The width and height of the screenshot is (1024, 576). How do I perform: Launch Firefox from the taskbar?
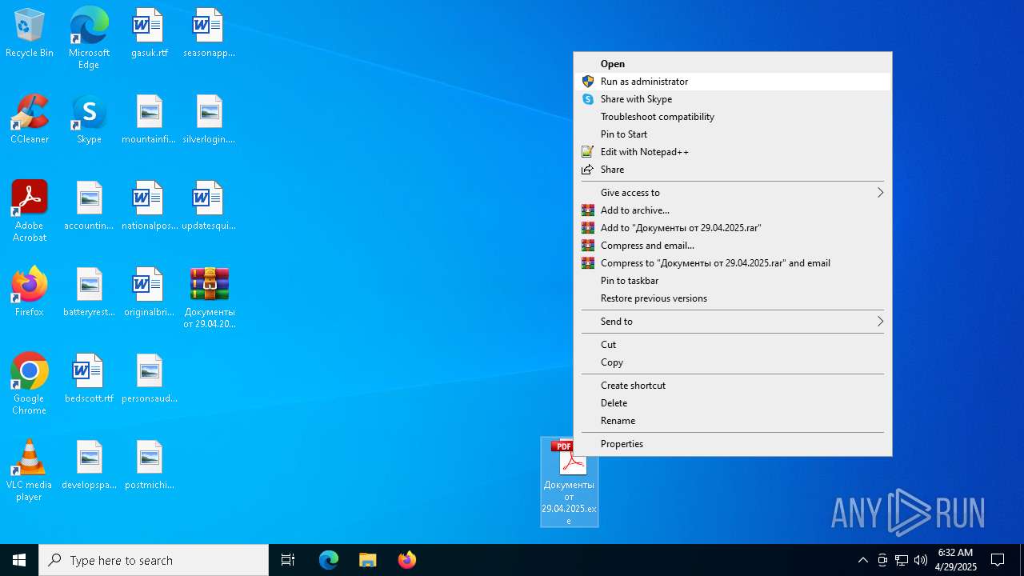pos(406,560)
